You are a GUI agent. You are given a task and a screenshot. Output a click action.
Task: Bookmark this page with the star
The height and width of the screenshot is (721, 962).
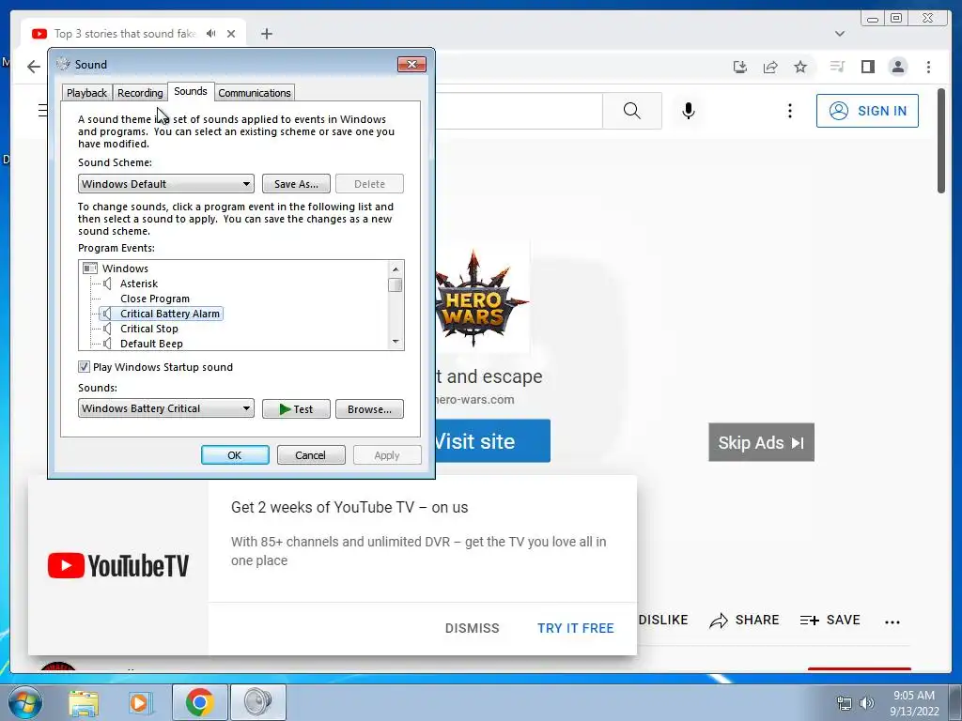pyautogui.click(x=800, y=67)
